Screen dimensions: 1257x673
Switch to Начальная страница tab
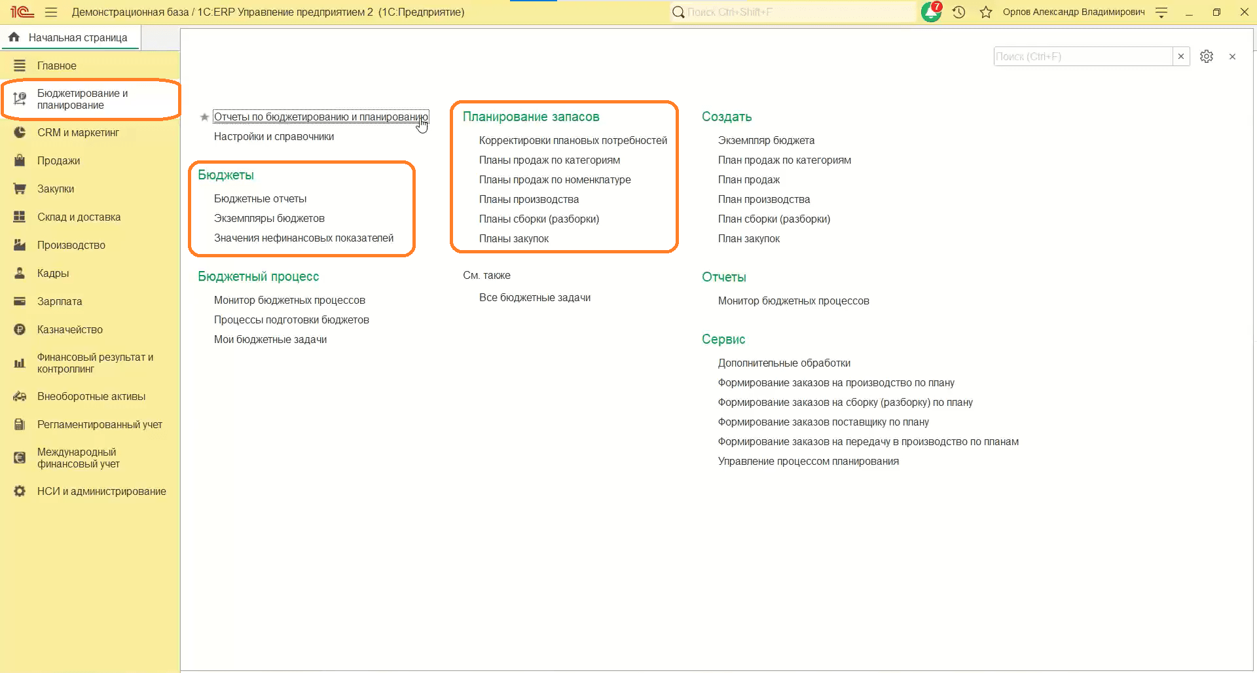[71, 37]
